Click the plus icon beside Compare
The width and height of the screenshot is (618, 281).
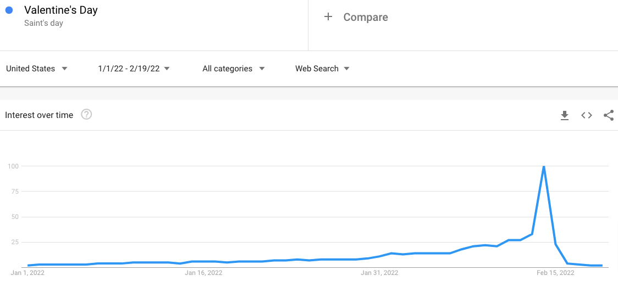[328, 17]
